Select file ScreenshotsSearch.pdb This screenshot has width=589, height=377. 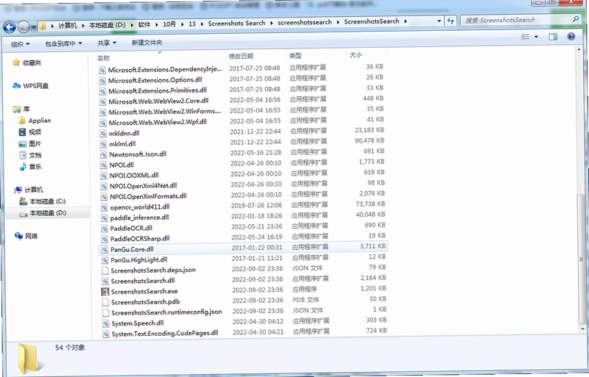[145, 302]
